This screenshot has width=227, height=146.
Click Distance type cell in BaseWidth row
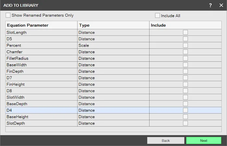coord(113,65)
